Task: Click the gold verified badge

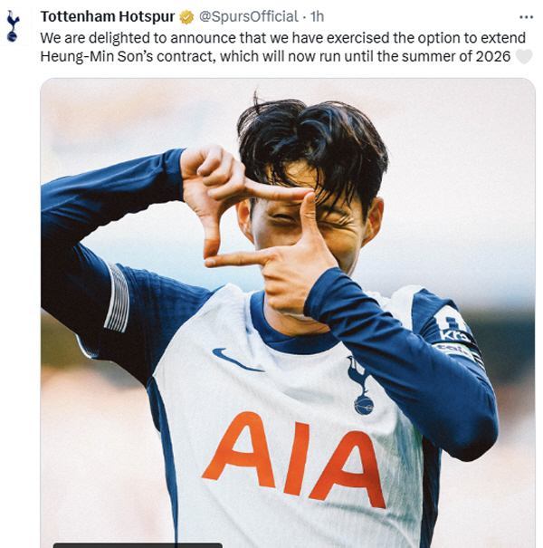Action: click(x=186, y=17)
